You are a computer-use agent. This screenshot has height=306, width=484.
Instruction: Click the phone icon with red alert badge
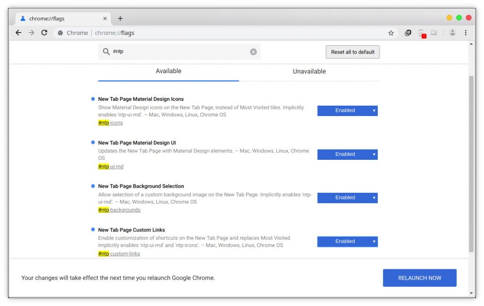(x=421, y=33)
